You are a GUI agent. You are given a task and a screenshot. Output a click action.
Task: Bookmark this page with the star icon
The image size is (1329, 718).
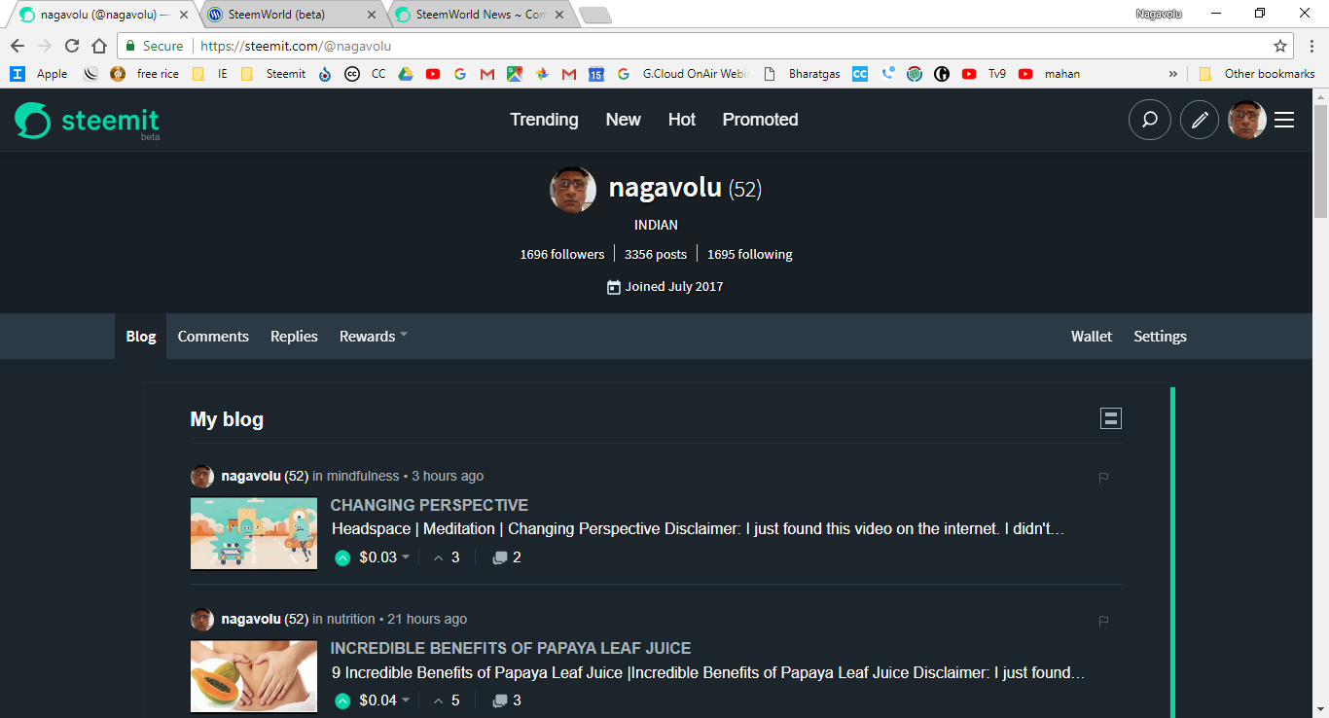pyautogui.click(x=1280, y=46)
